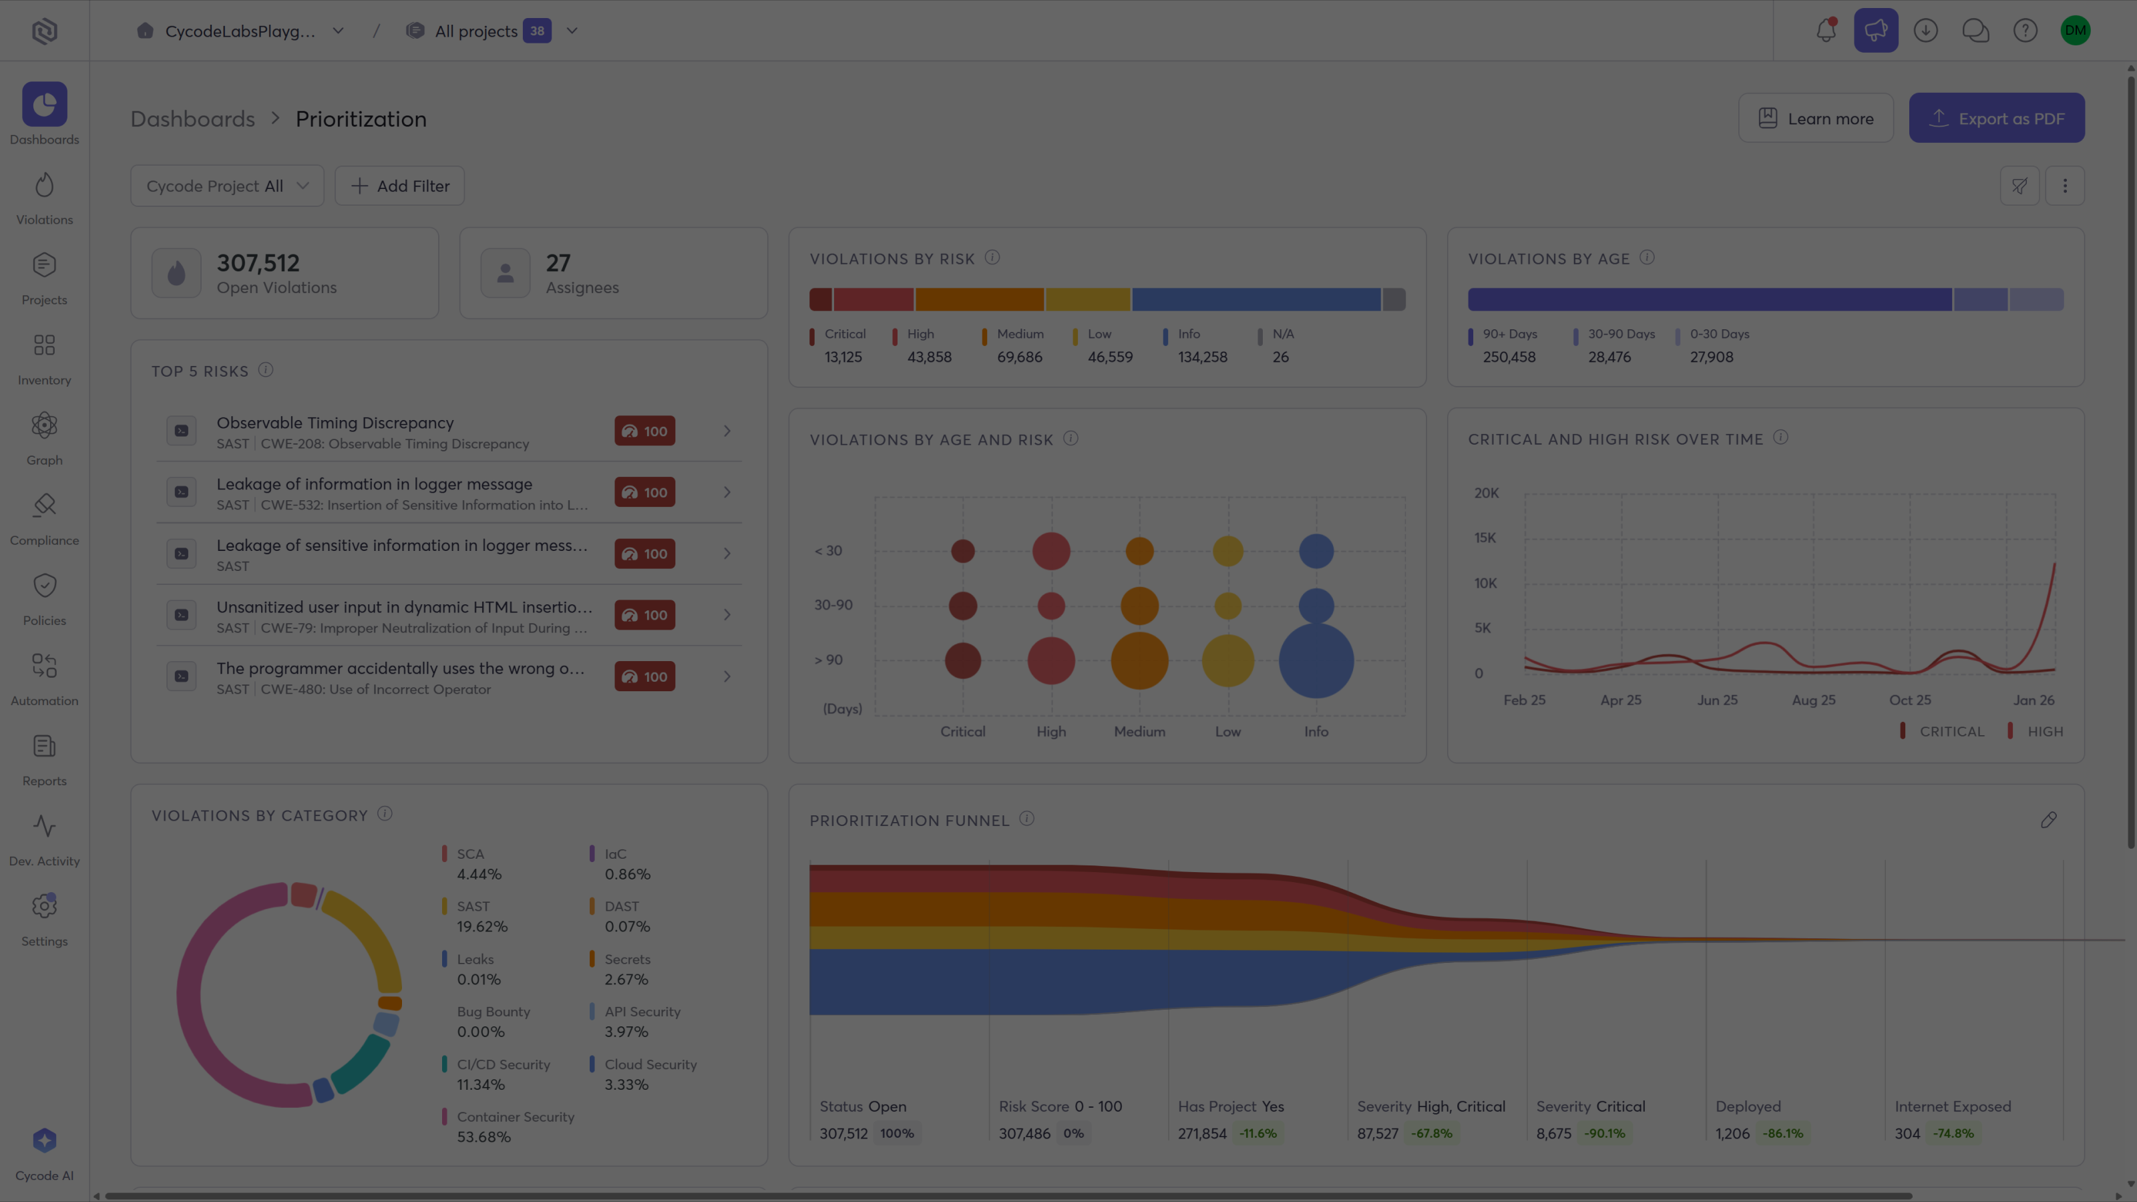
Task: Click the funnel edit pencil icon
Action: (2048, 819)
